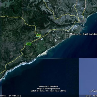Screen dimensions: 97x97
Task: Click the Northeast road label
Action: click(85, 5)
